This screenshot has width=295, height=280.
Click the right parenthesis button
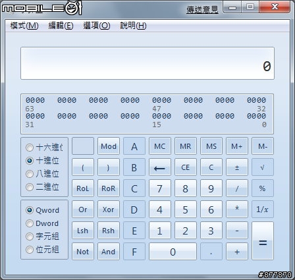tap(109, 167)
